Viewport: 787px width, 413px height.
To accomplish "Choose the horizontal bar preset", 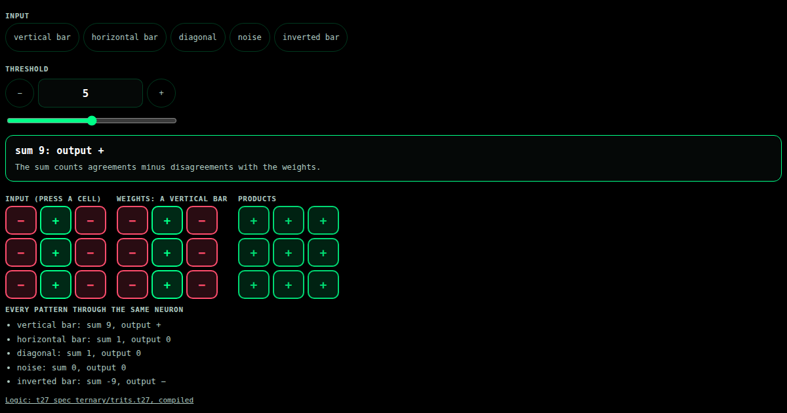I will coord(125,37).
